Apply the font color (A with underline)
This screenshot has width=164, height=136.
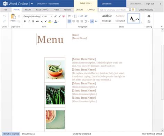click(x=56, y=21)
